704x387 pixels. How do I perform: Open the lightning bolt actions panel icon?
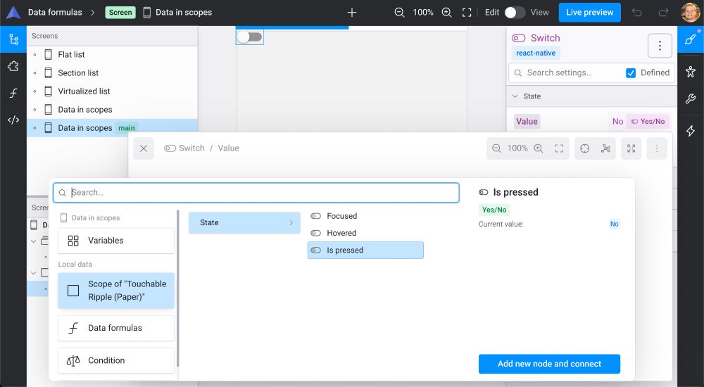691,131
